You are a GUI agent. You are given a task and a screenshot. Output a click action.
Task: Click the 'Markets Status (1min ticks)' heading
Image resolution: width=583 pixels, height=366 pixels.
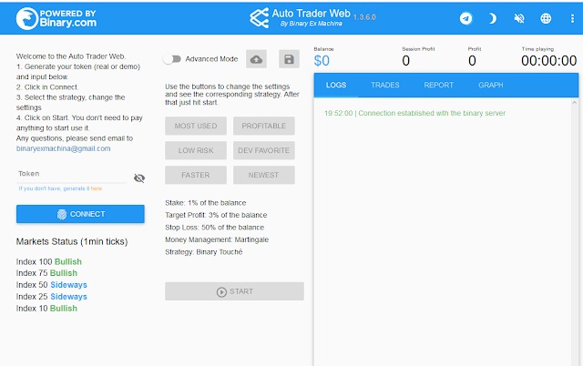(72, 241)
